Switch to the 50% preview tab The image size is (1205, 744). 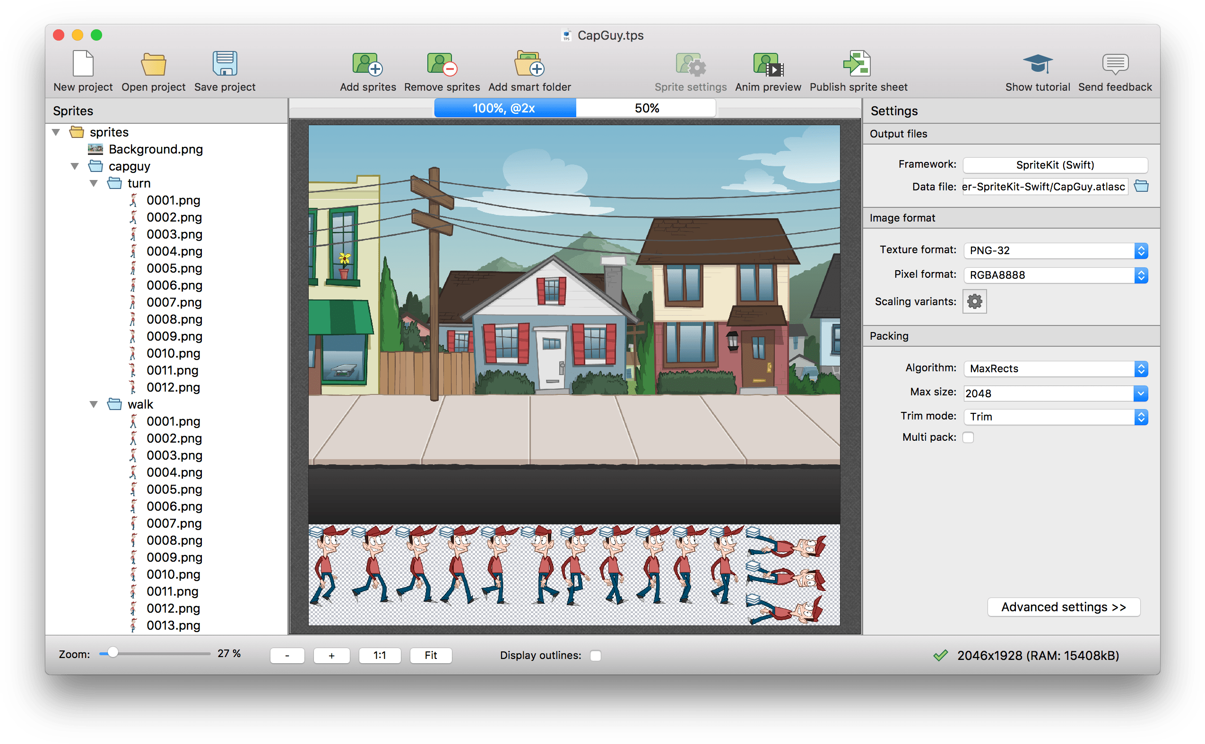646,107
